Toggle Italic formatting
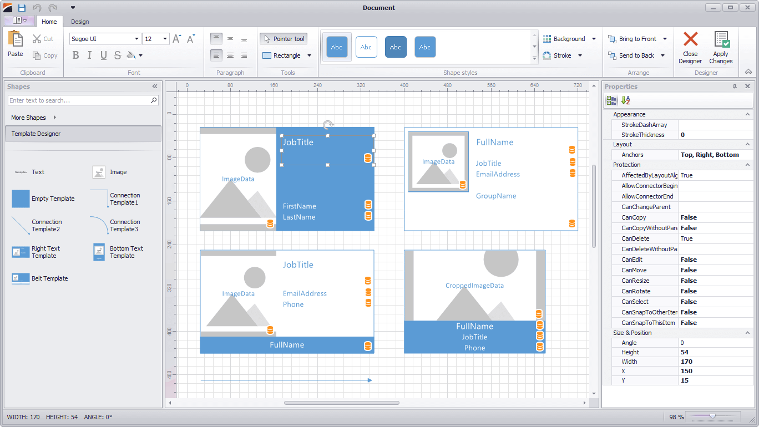 point(89,55)
